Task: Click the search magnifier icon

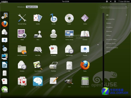Action: coord(126,7)
